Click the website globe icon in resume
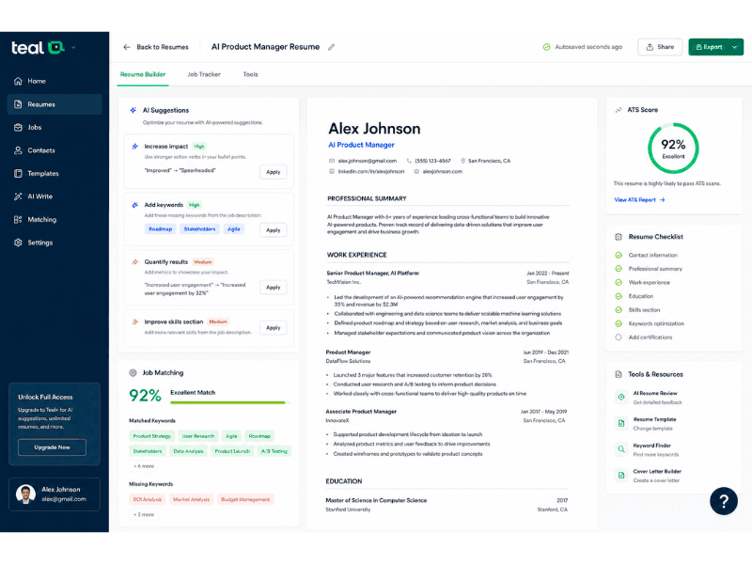Viewport: 752px width, 564px height. coord(416,171)
